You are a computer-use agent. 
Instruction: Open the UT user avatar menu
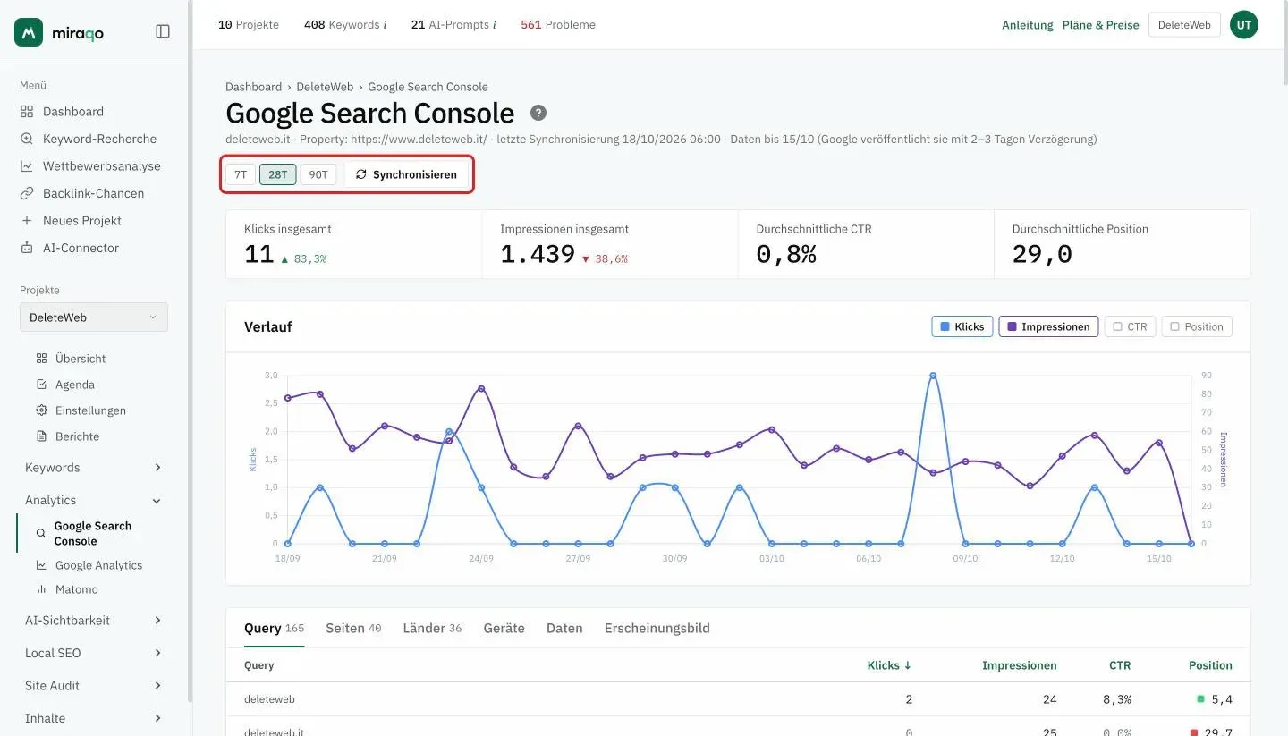point(1244,25)
